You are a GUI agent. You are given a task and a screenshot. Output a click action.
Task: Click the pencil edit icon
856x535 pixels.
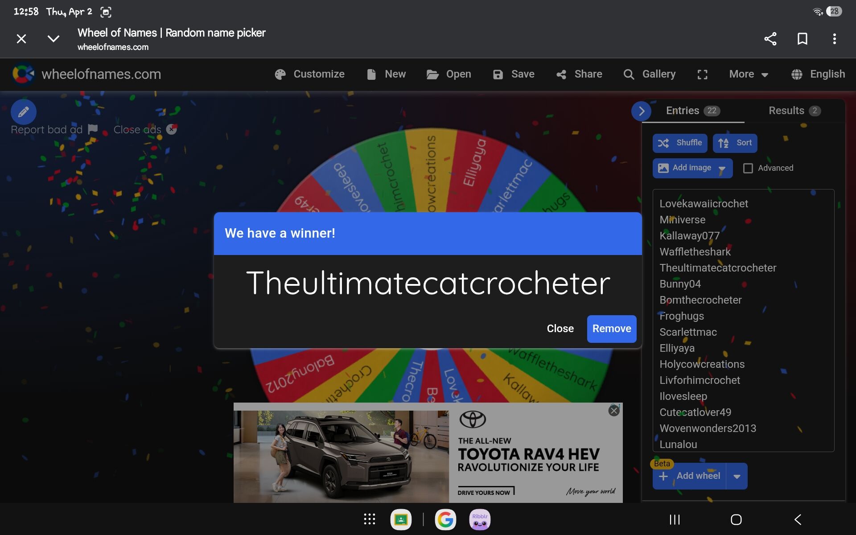click(x=24, y=111)
